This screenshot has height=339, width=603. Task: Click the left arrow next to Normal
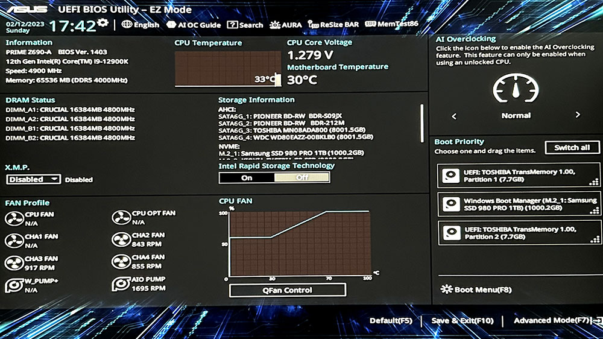454,116
